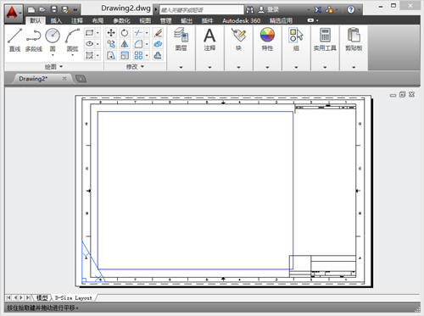Screen dimensions: 424x316
Task: Open the Groups (组) panel icon
Action: 296,35
